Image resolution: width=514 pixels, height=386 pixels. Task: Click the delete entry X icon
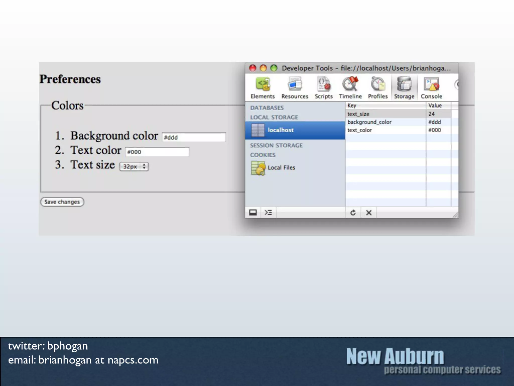click(x=369, y=213)
